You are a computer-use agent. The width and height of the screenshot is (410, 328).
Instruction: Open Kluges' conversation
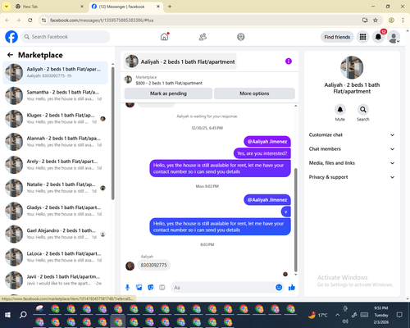56,119
